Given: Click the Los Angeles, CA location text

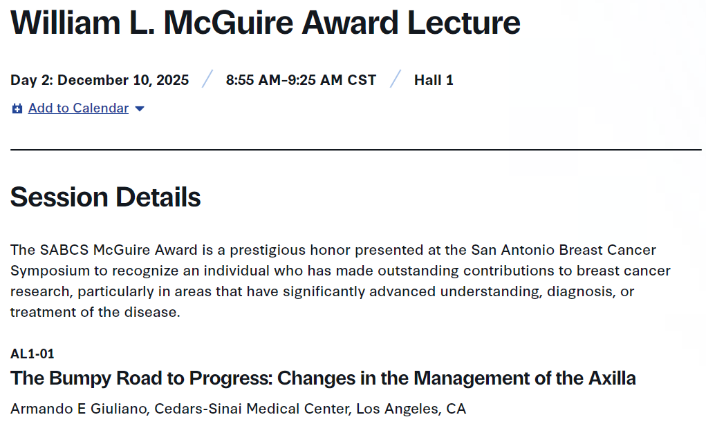Looking at the screenshot, I should click(411, 409).
